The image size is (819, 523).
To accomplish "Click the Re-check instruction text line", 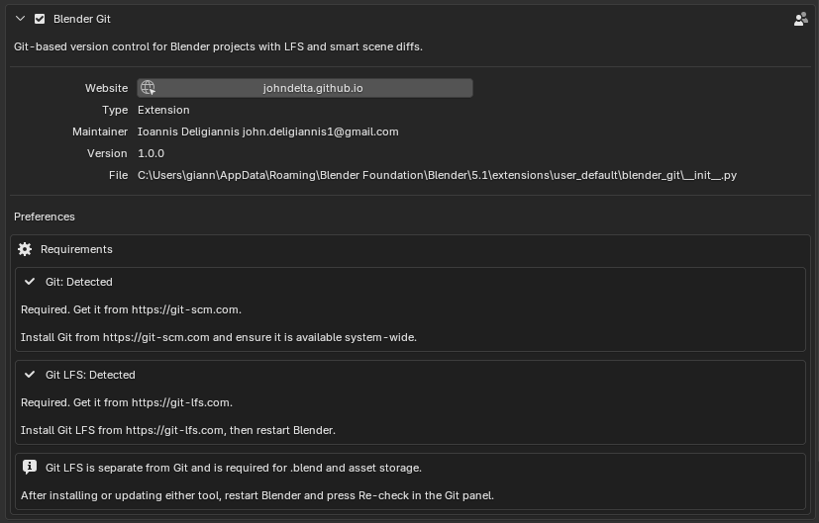I will (x=257, y=495).
